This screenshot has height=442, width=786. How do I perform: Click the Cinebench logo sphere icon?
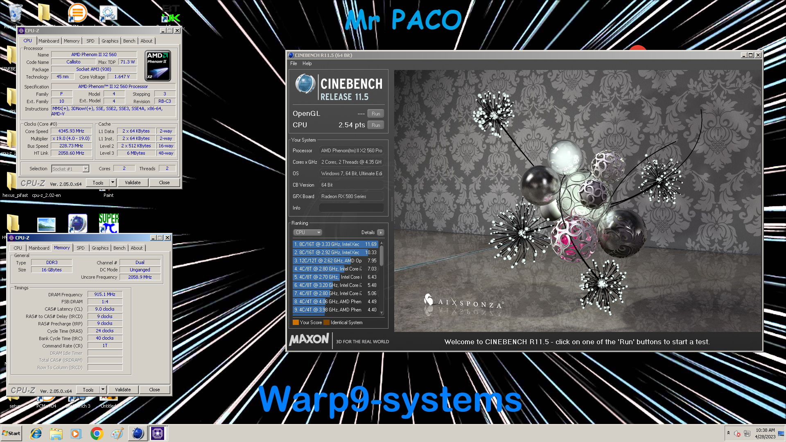click(x=305, y=84)
